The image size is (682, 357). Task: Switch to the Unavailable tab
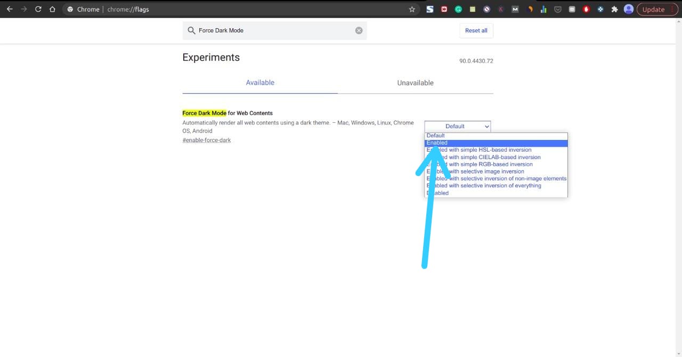[416, 83]
